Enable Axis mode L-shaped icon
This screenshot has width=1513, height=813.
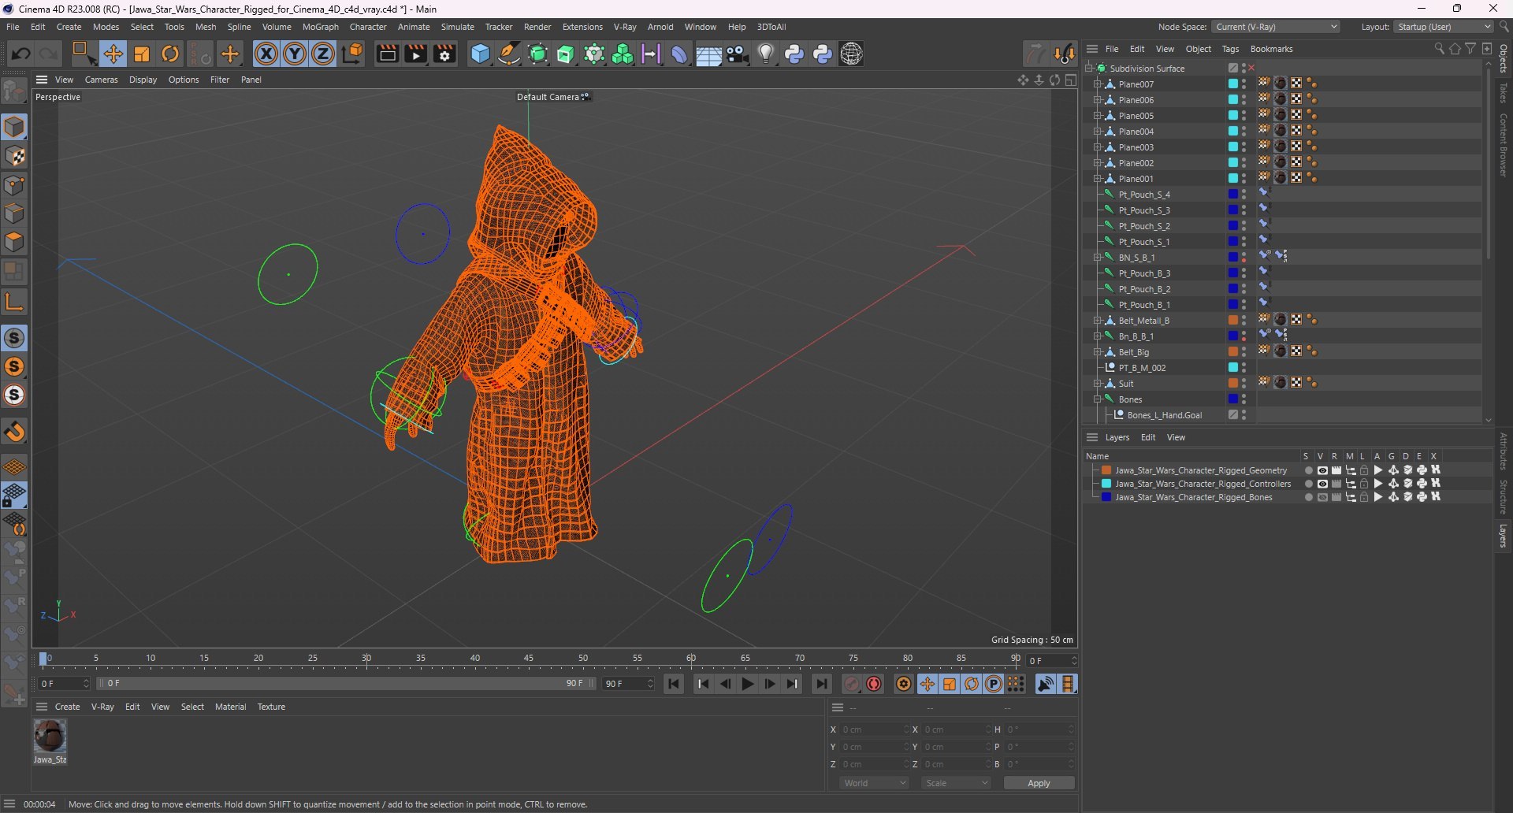click(14, 302)
